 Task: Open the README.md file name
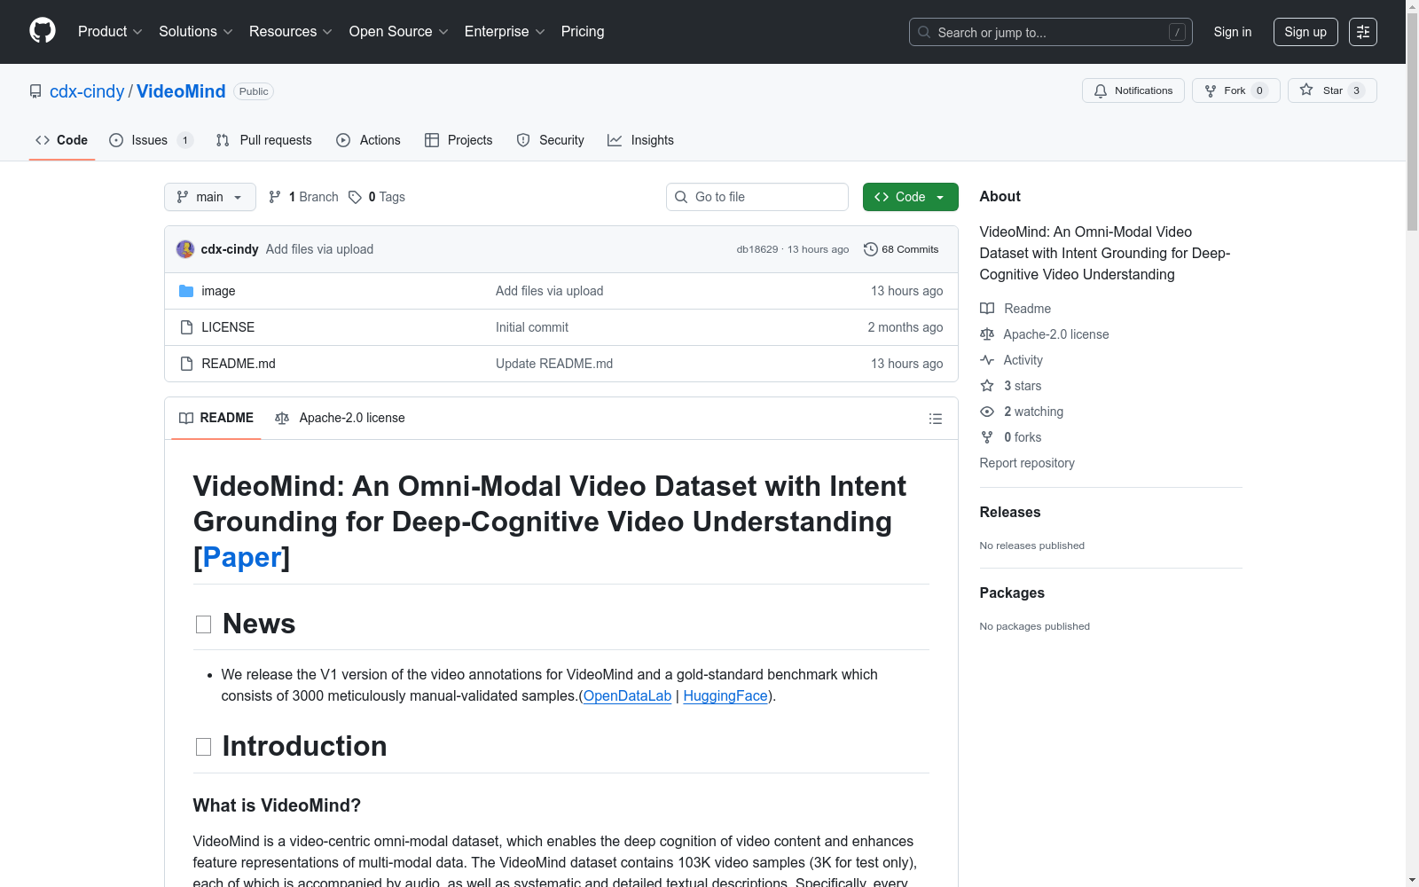239,364
